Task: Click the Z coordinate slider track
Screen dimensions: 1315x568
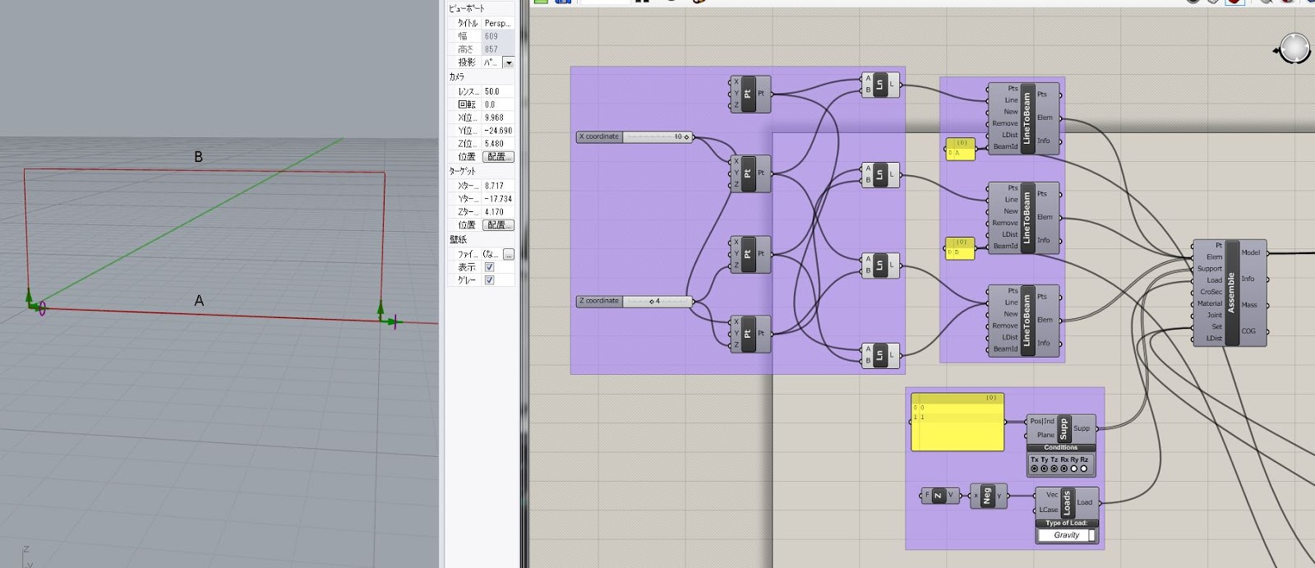Action: click(x=658, y=302)
